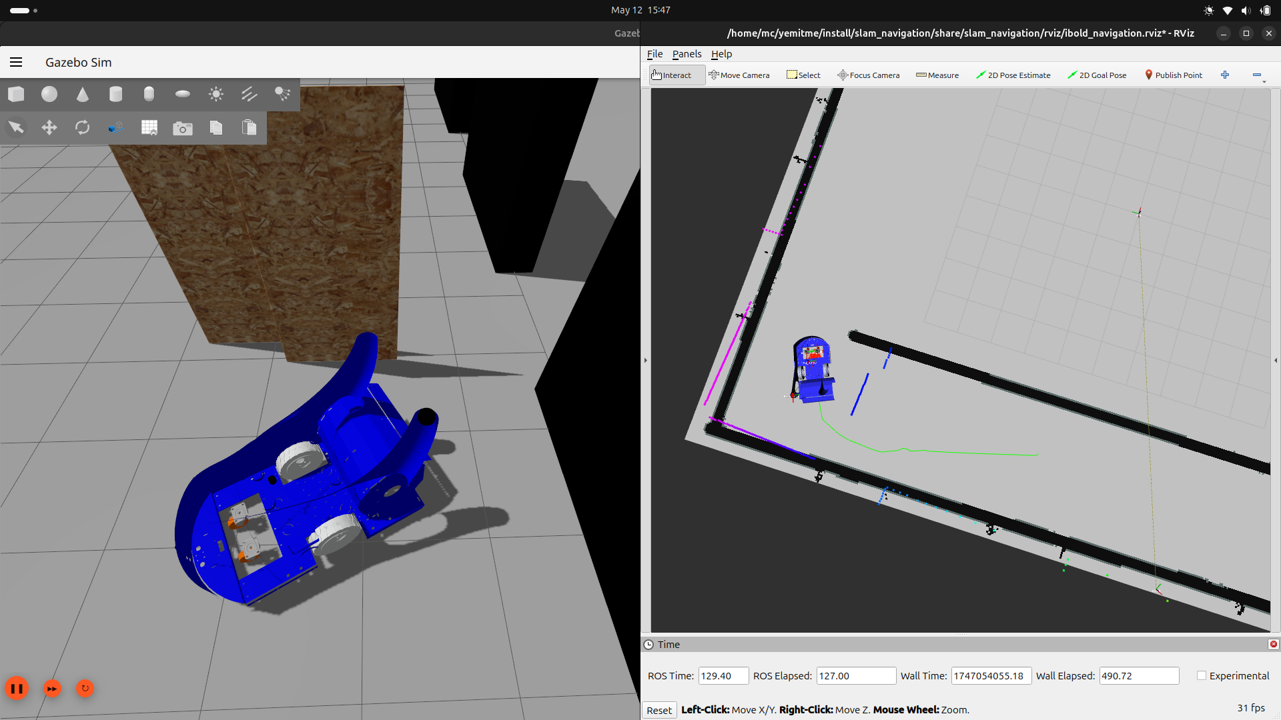The image size is (1281, 720).
Task: Click the ROS Time field
Action: [x=723, y=675]
